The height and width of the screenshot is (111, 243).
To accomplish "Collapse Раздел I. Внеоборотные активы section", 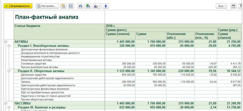I will (9, 46).
